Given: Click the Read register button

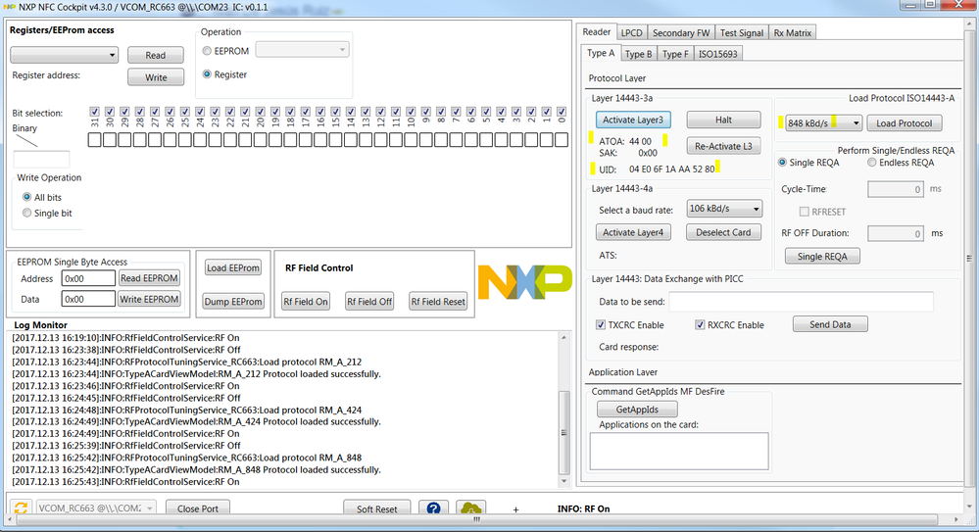Looking at the screenshot, I should point(156,55).
